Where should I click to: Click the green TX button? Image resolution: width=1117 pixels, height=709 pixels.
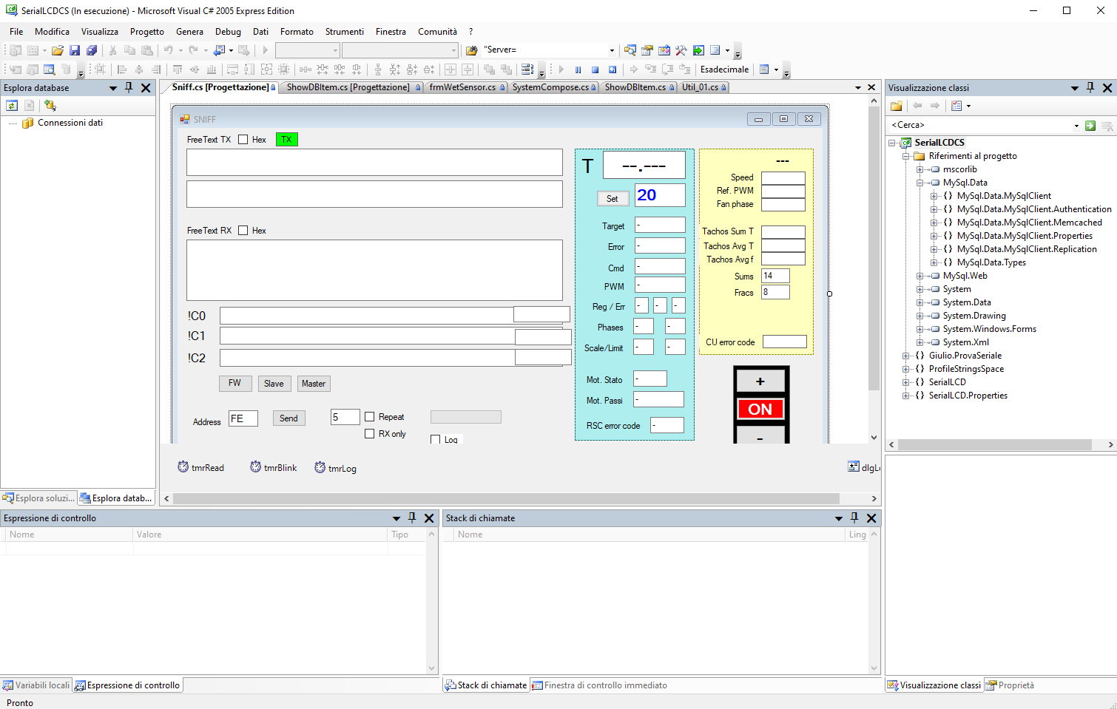[x=286, y=139]
